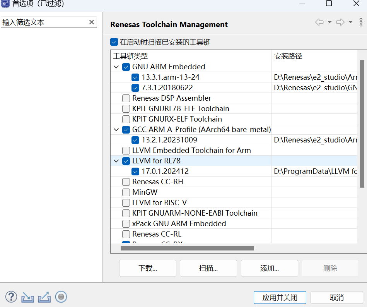This screenshot has width=367, height=307.
Task: Click the round record icon at bottom
Action: pyautogui.click(x=61, y=297)
